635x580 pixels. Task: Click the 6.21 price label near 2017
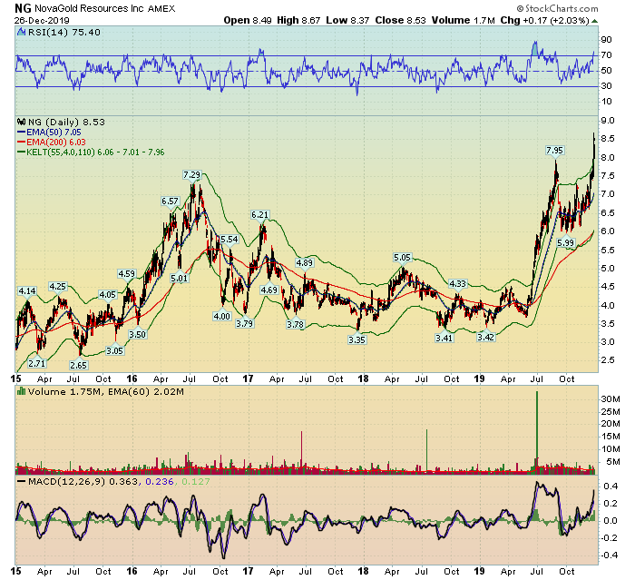pos(260,215)
